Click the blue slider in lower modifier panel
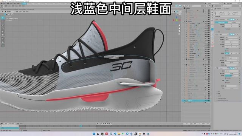This screenshot has height=136, width=242. pos(232,76)
